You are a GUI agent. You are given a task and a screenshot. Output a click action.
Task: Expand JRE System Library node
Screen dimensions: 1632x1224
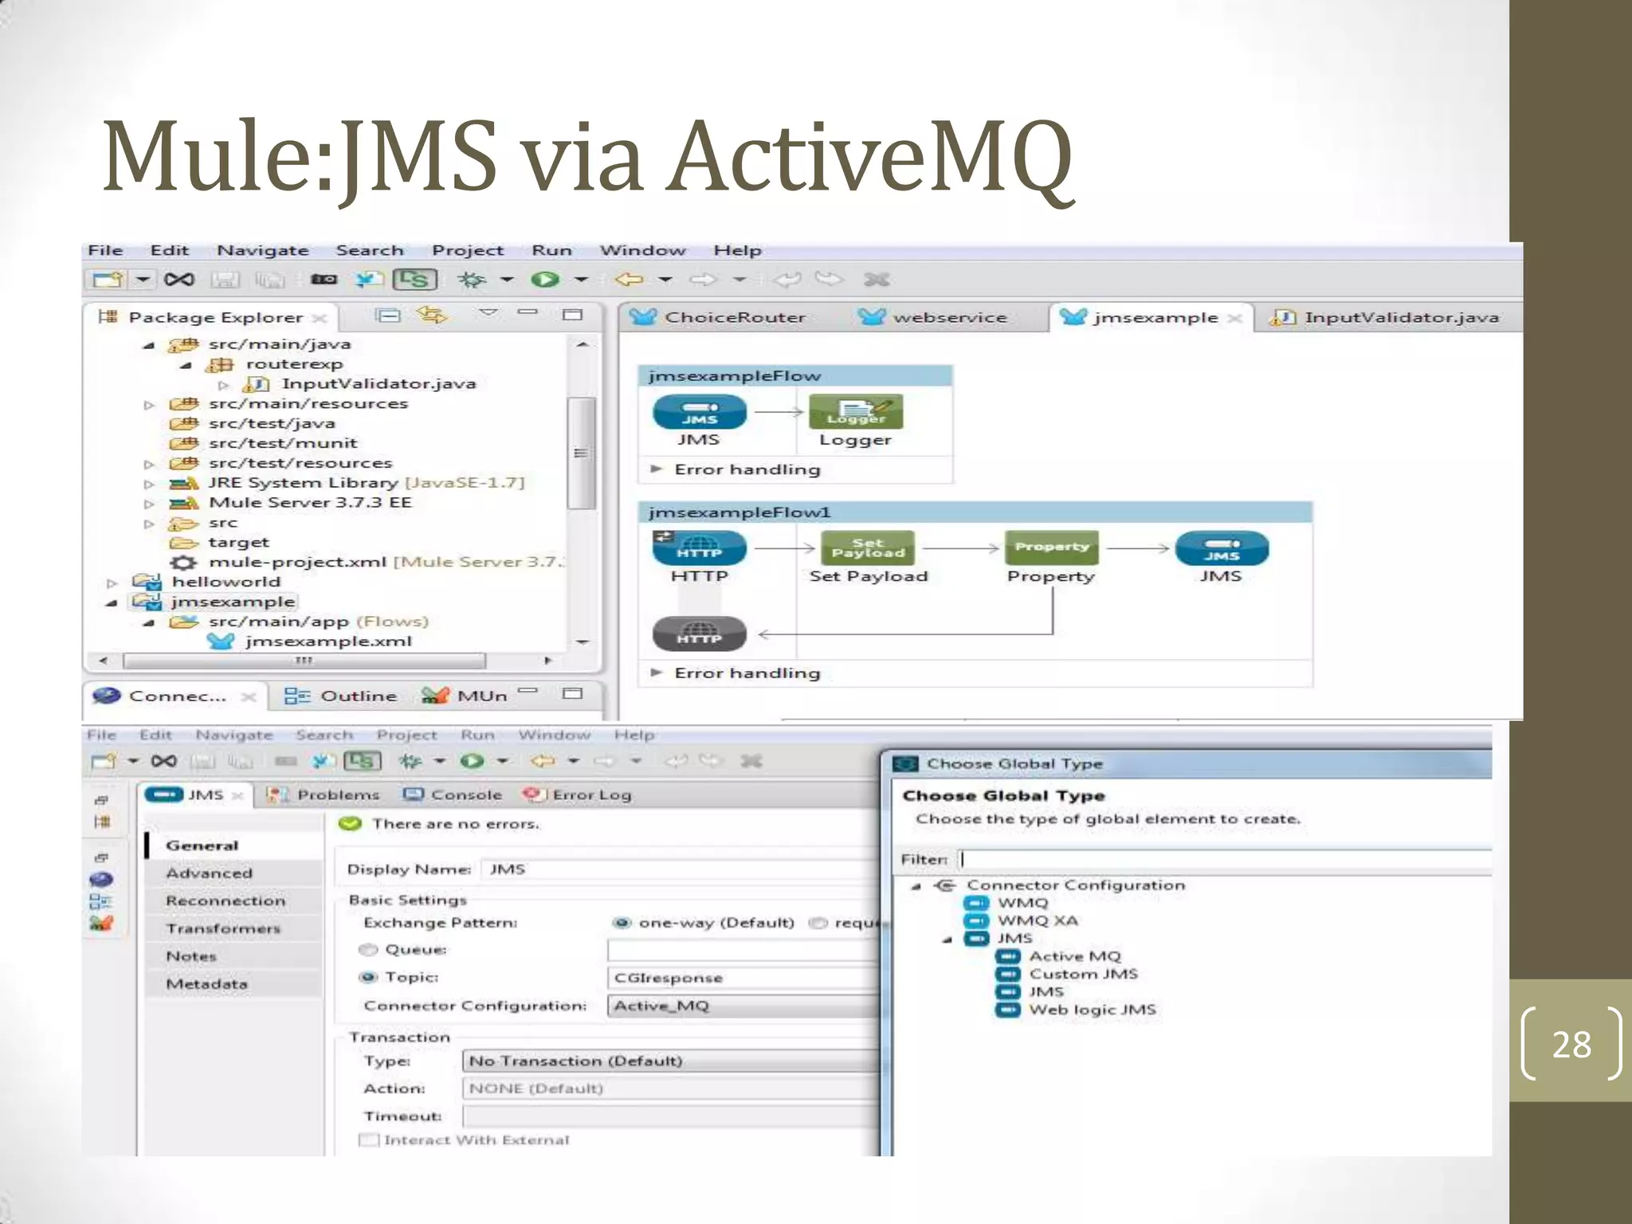148,484
